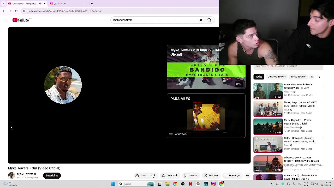Reload the YouTube page
The width and height of the screenshot is (334, 188).
pyautogui.click(x=16, y=11)
